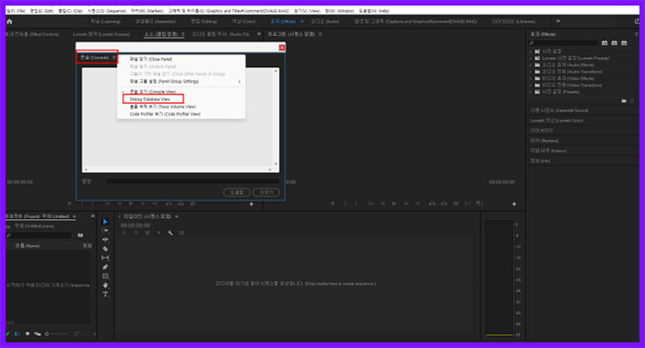Toggle timeline Add Marker icon
The image size is (645, 348).
pyautogui.click(x=158, y=233)
